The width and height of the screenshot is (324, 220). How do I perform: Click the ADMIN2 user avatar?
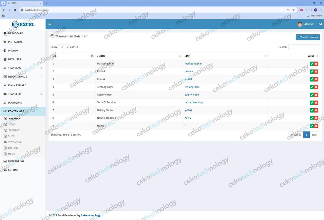pyautogui.click(x=300, y=24)
